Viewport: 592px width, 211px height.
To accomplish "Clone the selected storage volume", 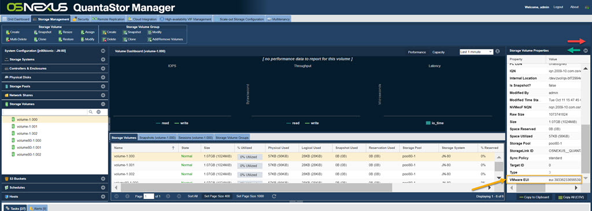I will (40, 39).
